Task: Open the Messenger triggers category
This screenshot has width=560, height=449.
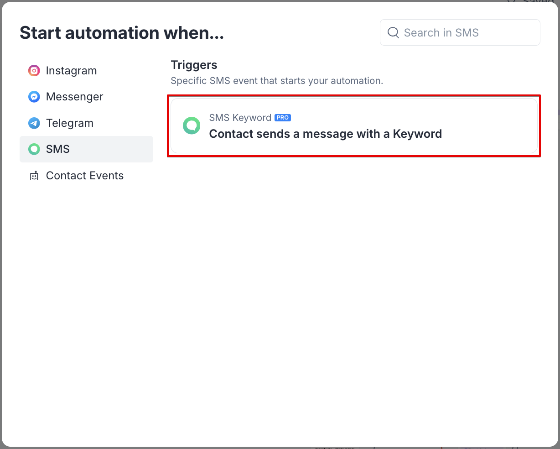Action: (74, 97)
